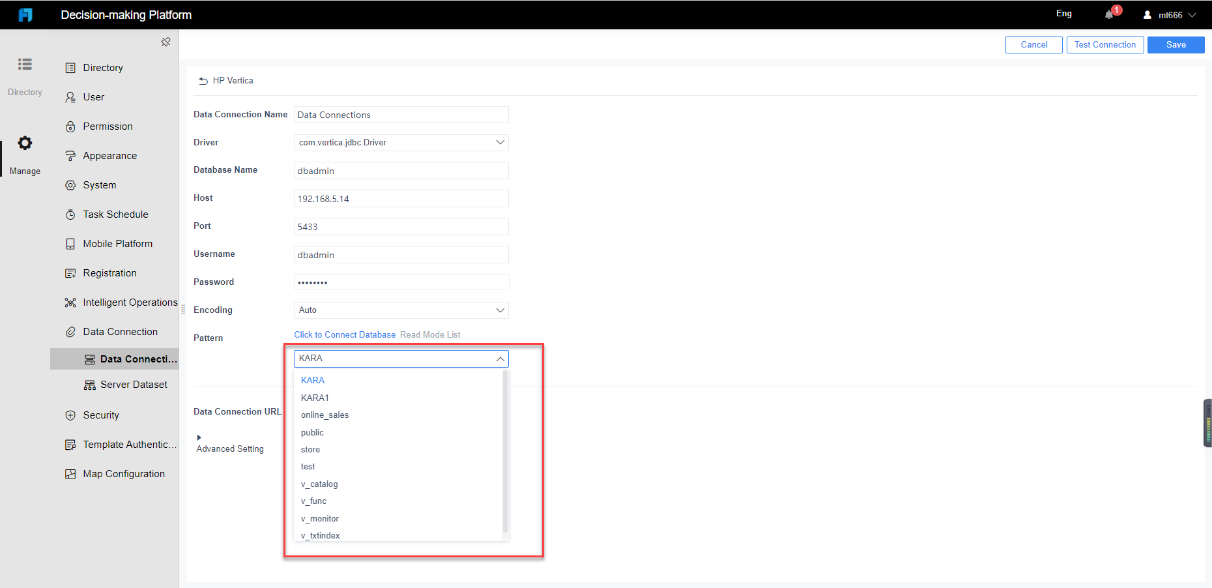Viewport: 1212px width, 588px height.
Task: Open the User management section
Action: 70,96
